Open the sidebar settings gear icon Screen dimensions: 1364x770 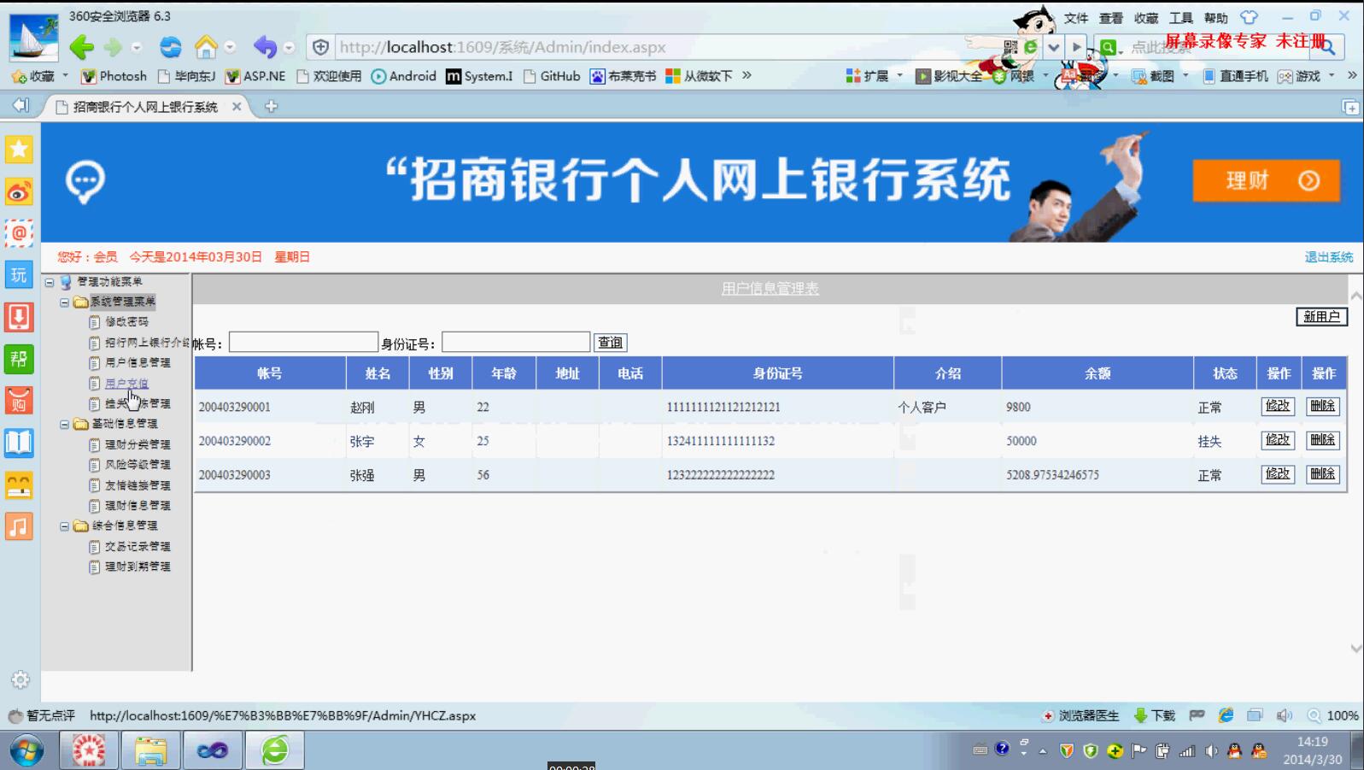[20, 679]
